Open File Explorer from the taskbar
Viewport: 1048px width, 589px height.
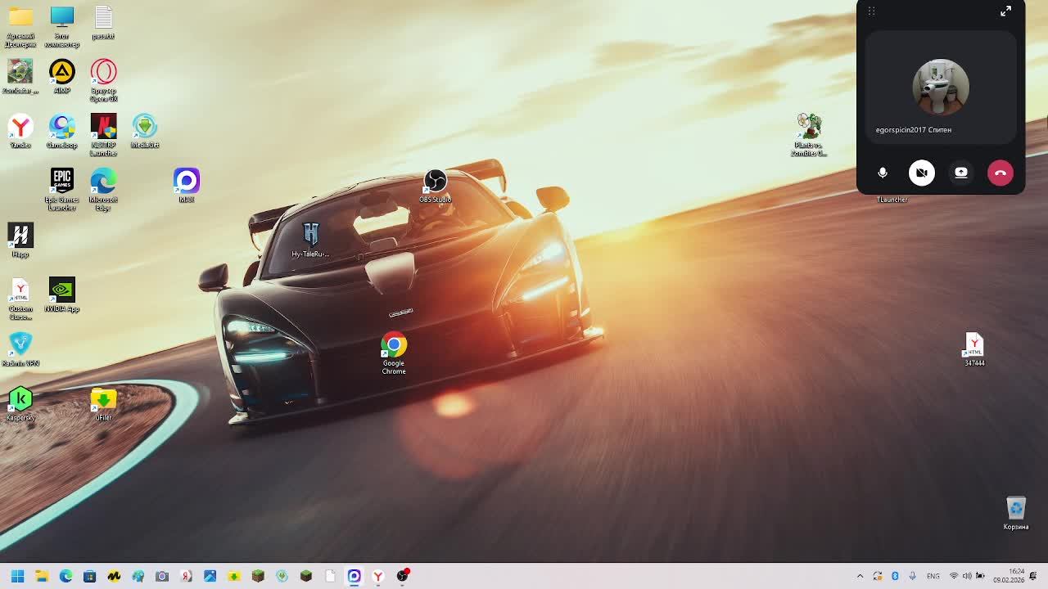click(42, 576)
